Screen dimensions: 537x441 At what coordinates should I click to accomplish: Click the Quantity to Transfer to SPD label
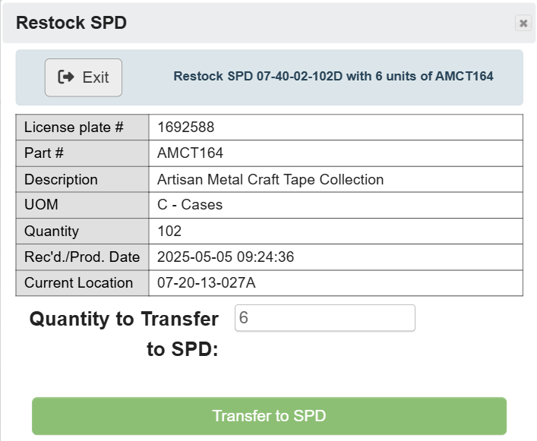[124, 333]
